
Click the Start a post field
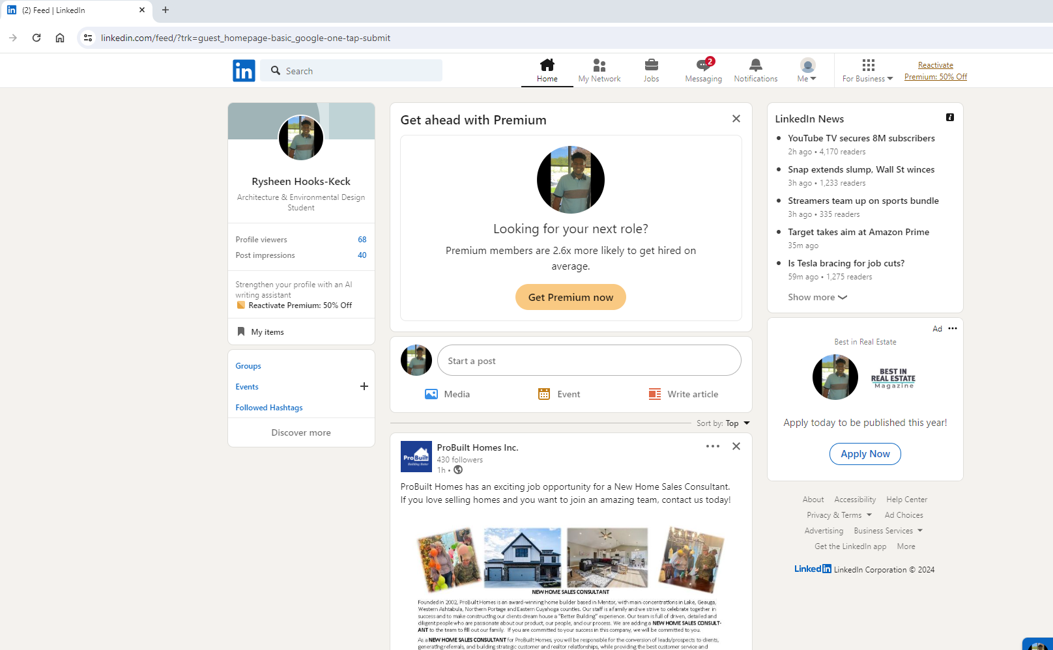(589, 360)
